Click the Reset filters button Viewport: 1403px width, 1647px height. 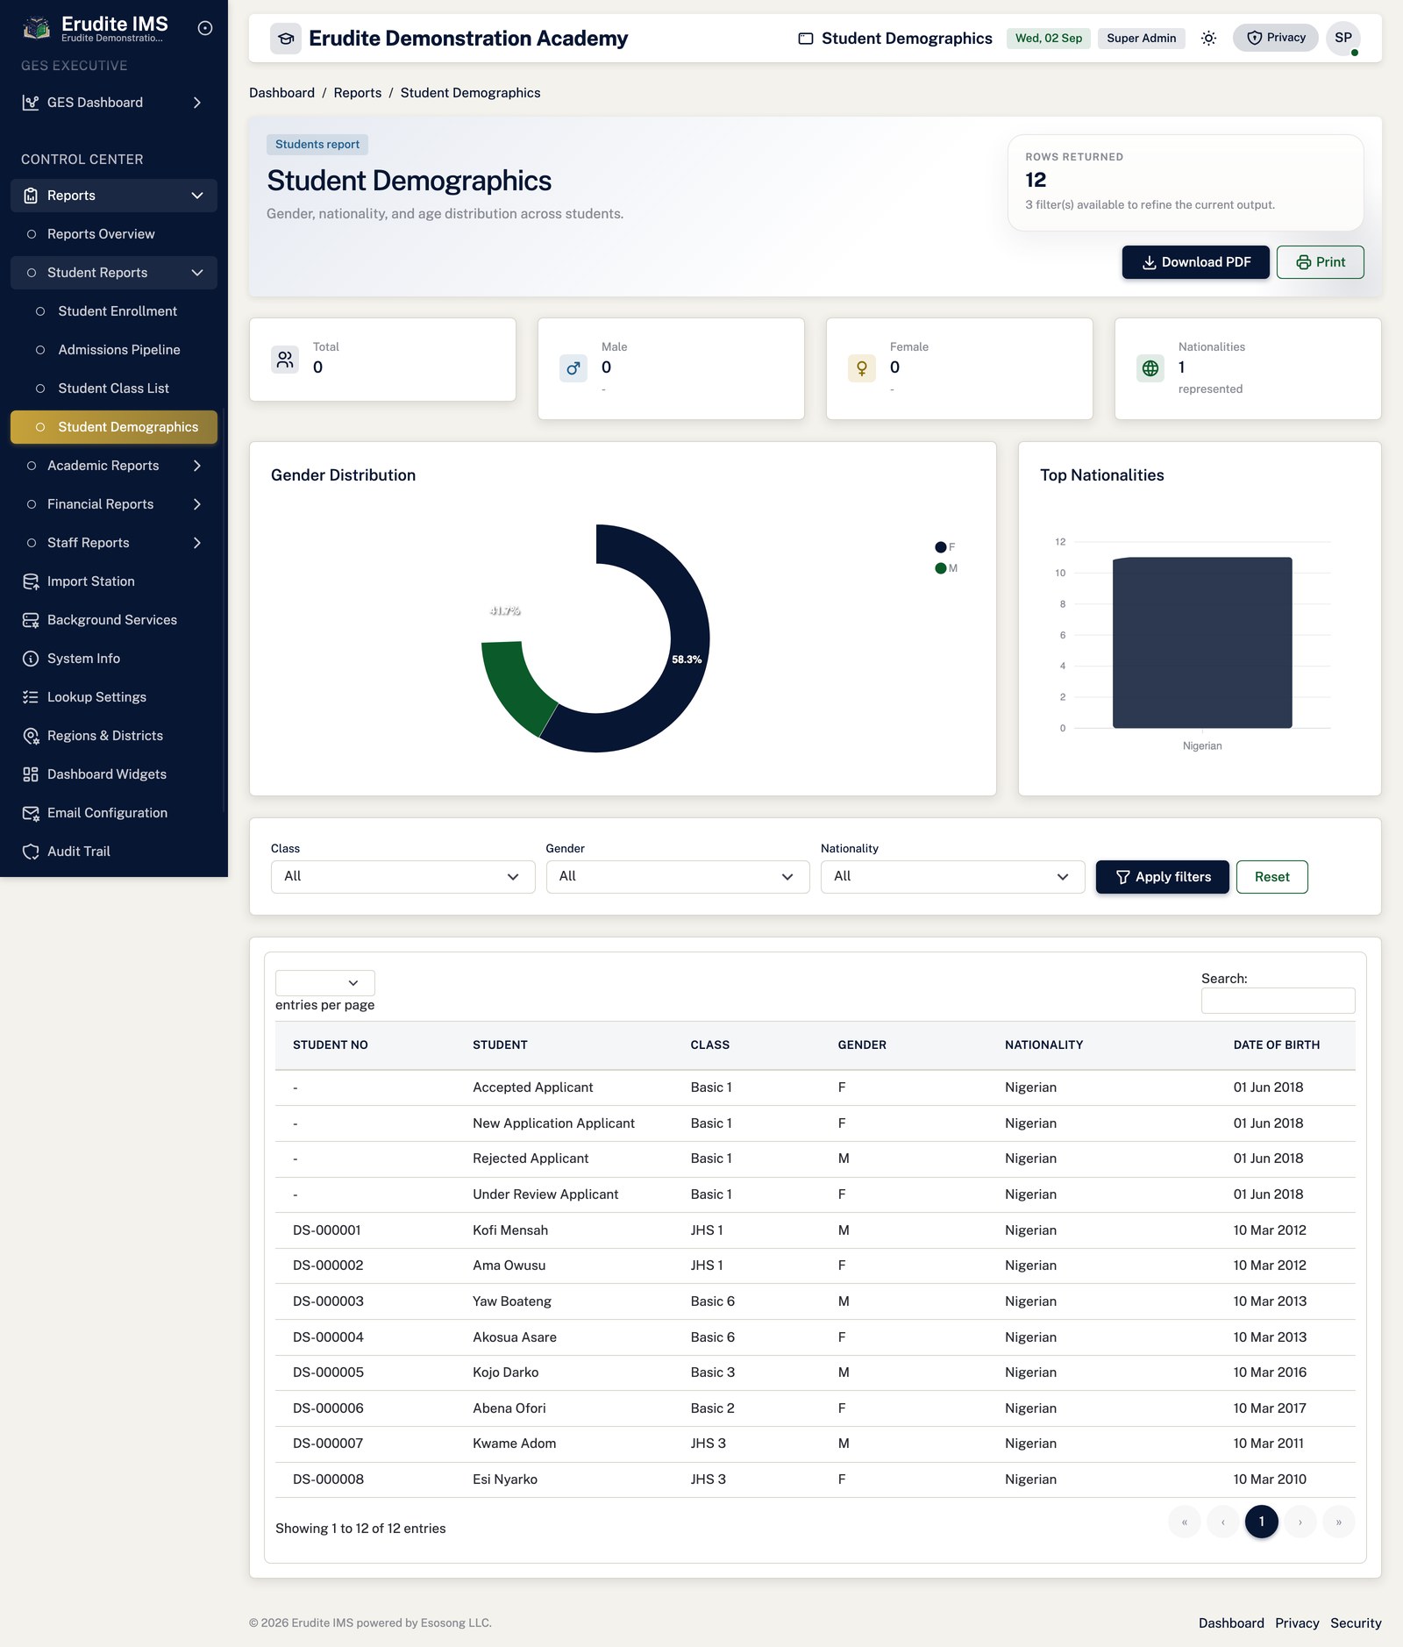(x=1271, y=877)
